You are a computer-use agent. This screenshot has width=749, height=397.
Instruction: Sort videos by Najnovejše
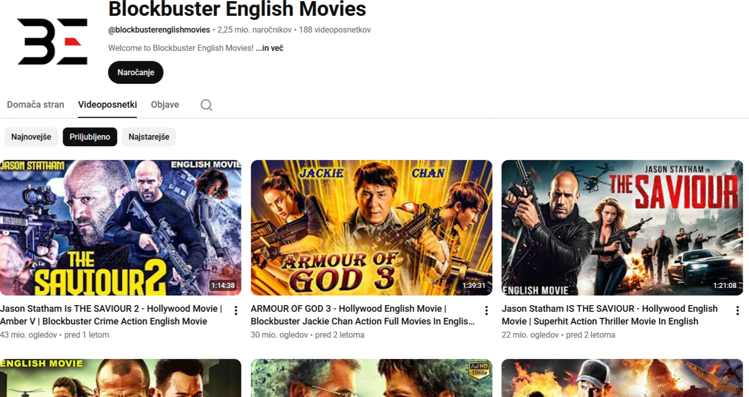pos(31,137)
